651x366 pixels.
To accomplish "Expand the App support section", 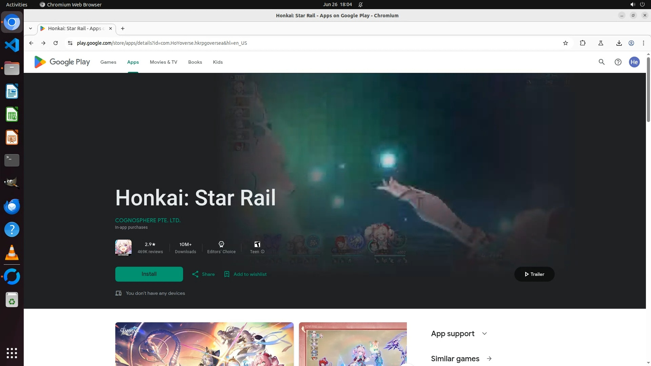I will tap(484, 333).
